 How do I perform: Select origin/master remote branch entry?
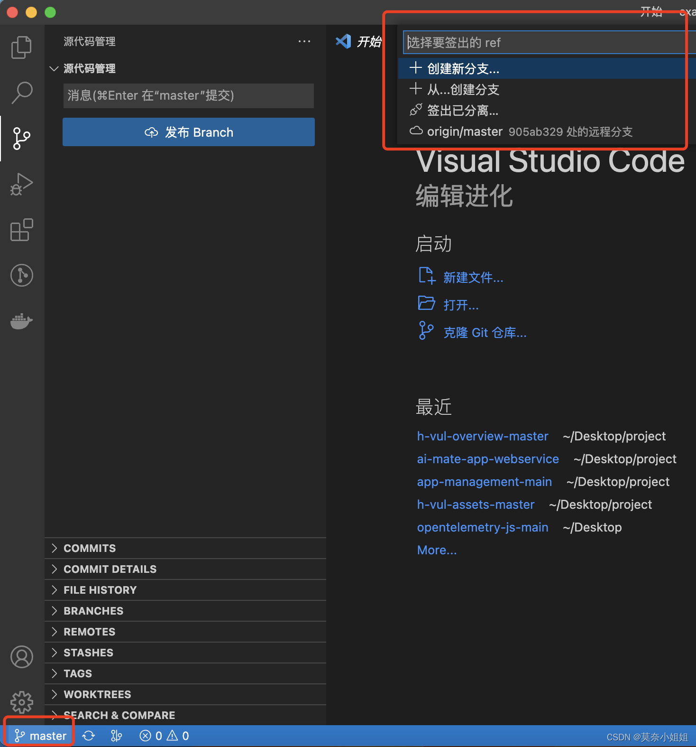[x=547, y=131]
